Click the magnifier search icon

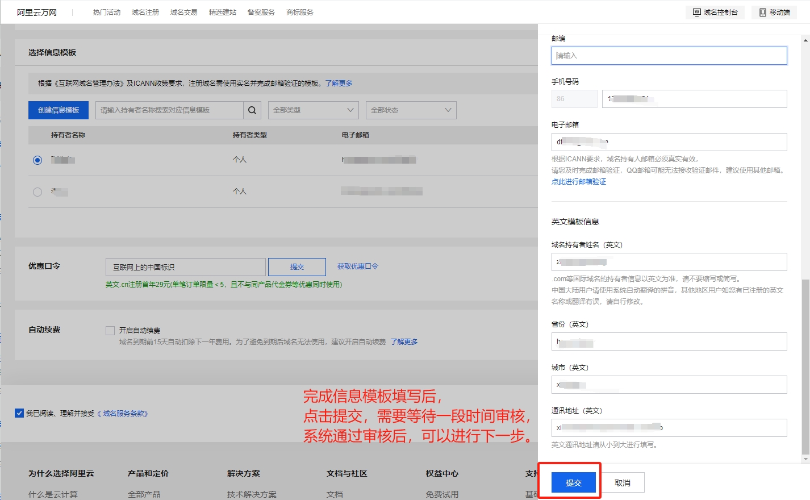point(252,110)
